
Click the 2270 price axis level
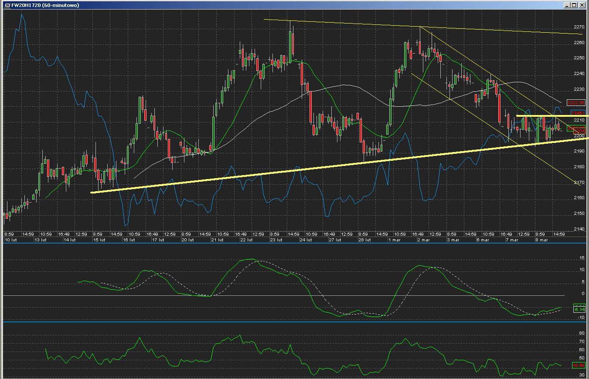[579, 27]
